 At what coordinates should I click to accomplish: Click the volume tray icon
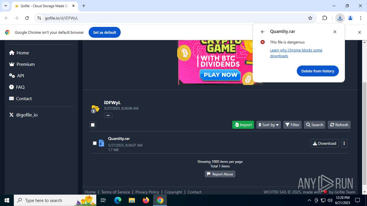(x=330, y=200)
